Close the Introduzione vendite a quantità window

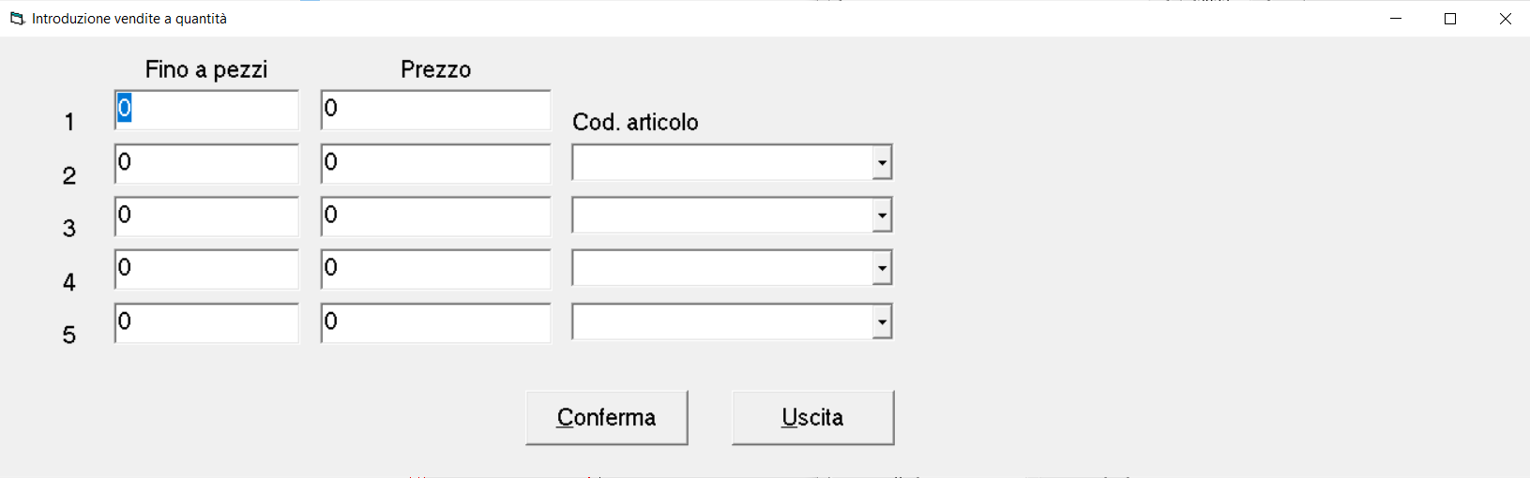(x=1505, y=19)
